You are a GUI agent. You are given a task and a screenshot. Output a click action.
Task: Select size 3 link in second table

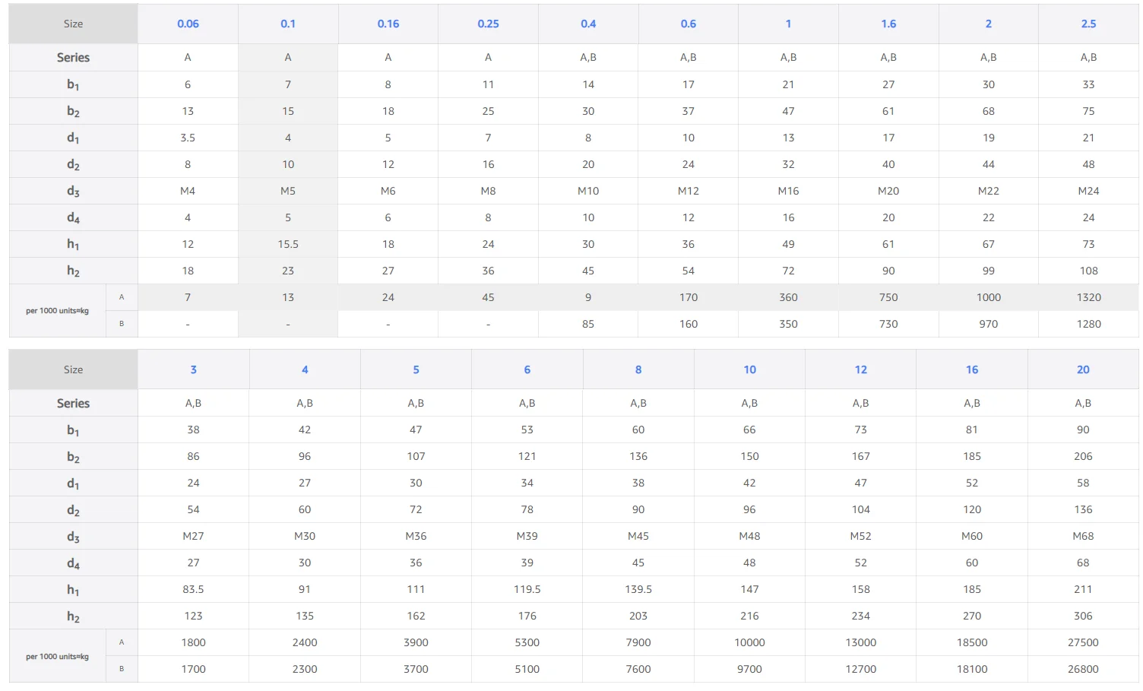click(x=193, y=369)
